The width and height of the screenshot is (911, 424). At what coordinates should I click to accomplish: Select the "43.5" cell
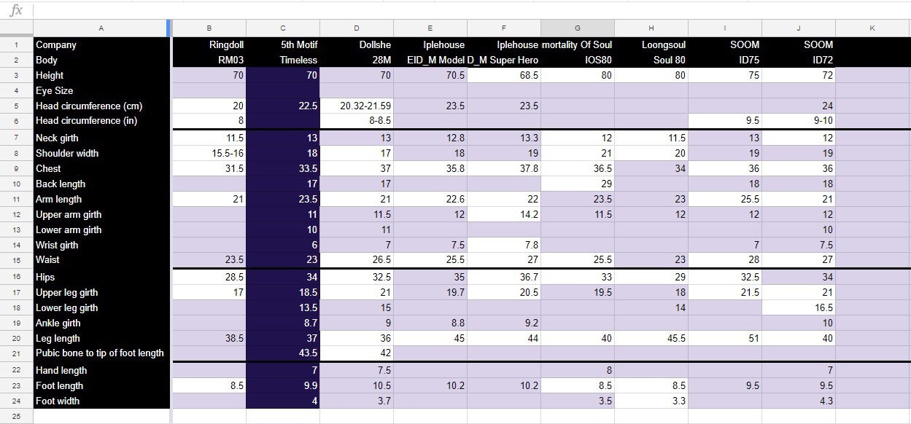[x=283, y=353]
